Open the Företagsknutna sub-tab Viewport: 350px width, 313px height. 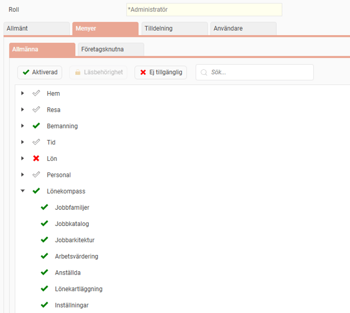pos(111,49)
